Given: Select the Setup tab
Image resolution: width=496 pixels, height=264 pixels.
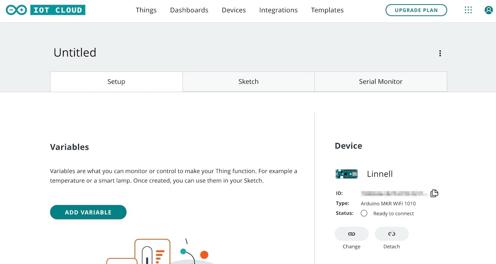Looking at the screenshot, I should pos(116,81).
